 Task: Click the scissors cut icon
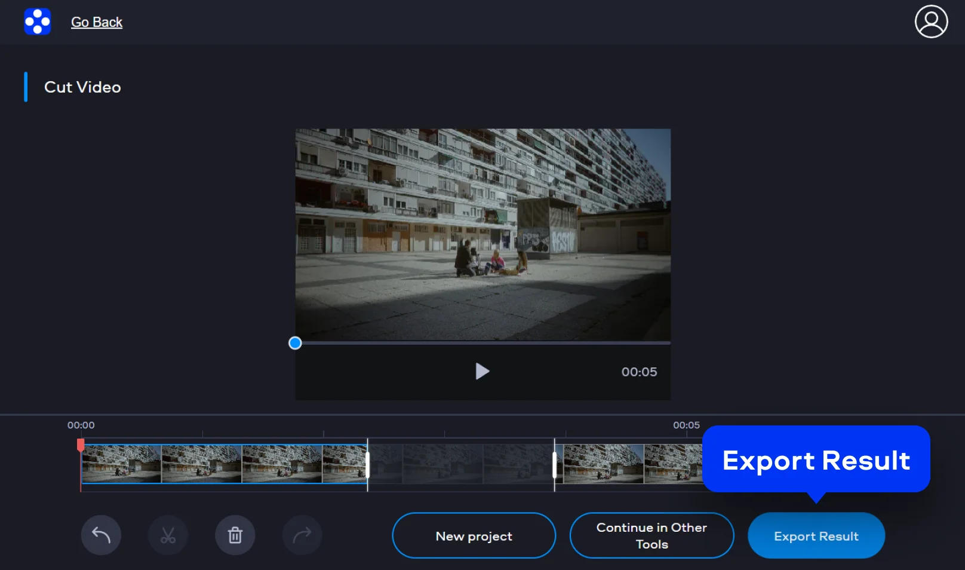(x=168, y=535)
